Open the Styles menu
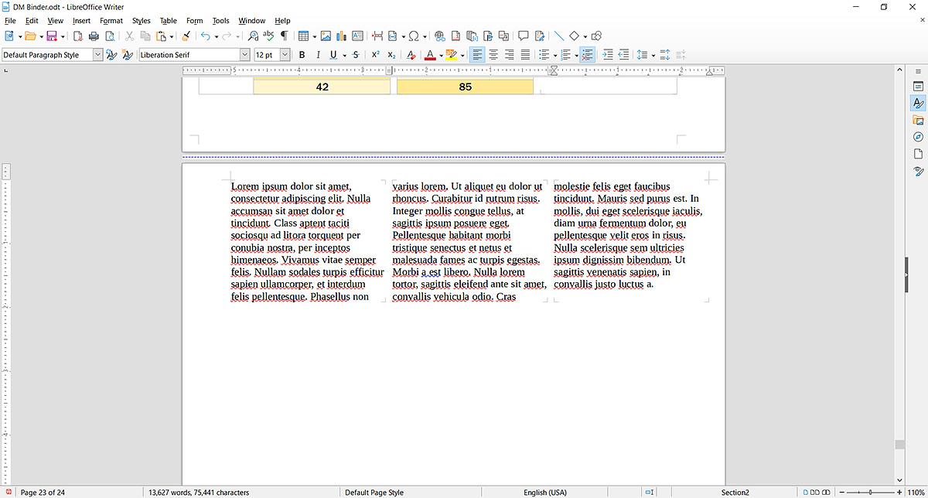Image resolution: width=928 pixels, height=498 pixels. [x=141, y=21]
